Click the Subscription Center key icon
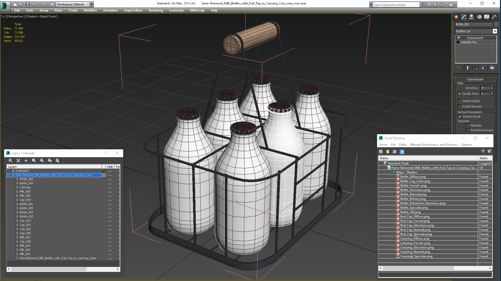501x281 pixels. 429,4
